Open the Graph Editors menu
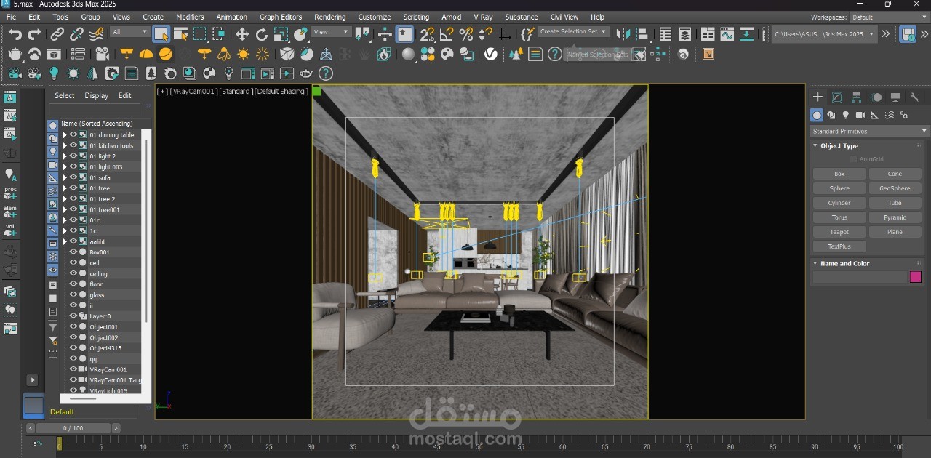The height and width of the screenshot is (458, 931). (x=280, y=17)
